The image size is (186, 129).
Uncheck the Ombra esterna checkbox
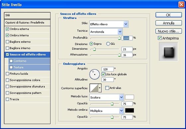point(7,29)
